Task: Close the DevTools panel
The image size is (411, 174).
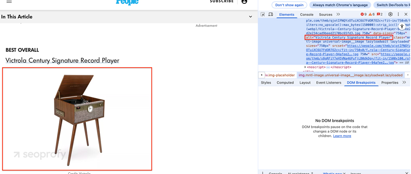Action: (406, 14)
